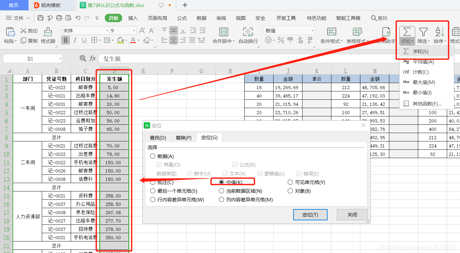The height and width of the screenshot is (253, 460).
Task: Select the 数据(A) radio button in the dialog
Action: pos(152,156)
